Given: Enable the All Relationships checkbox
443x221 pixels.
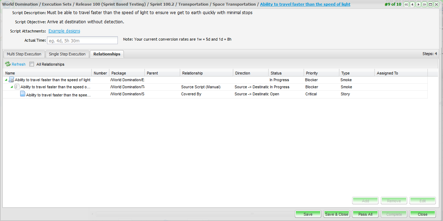Looking at the screenshot, I should 32,64.
